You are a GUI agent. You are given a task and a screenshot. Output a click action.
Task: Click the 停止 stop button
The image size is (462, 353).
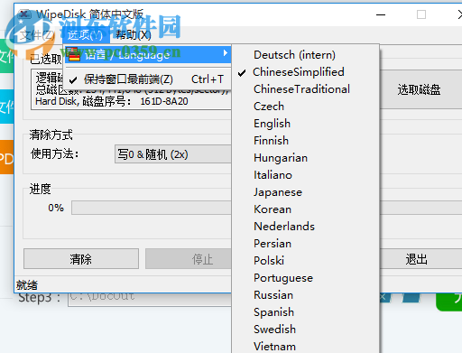point(189,259)
